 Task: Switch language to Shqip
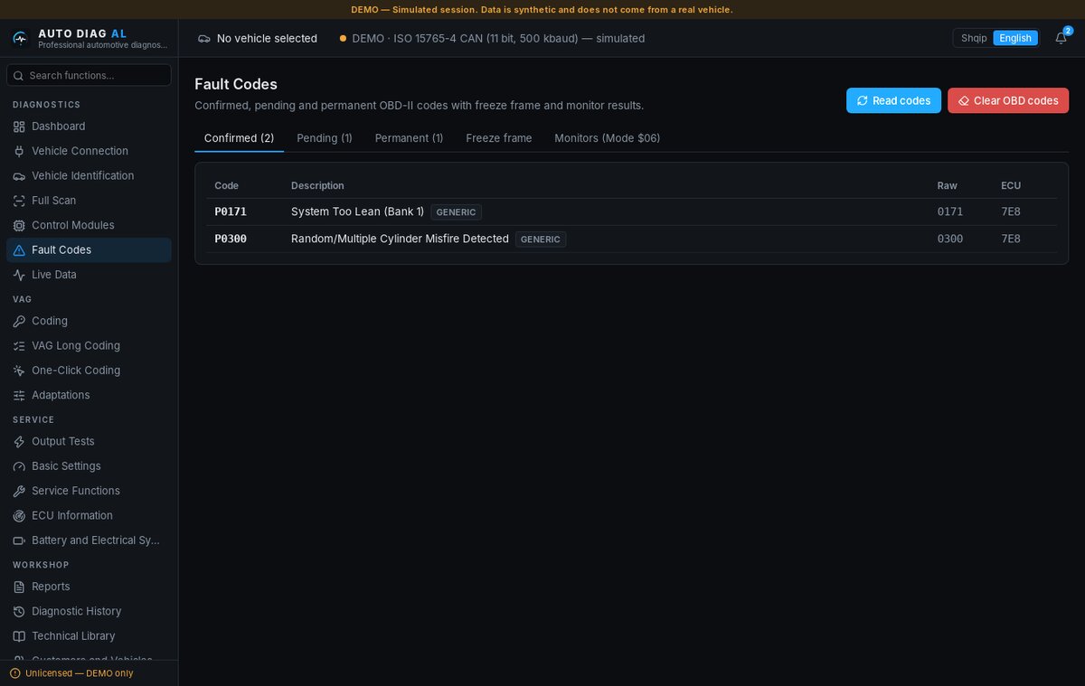point(974,38)
